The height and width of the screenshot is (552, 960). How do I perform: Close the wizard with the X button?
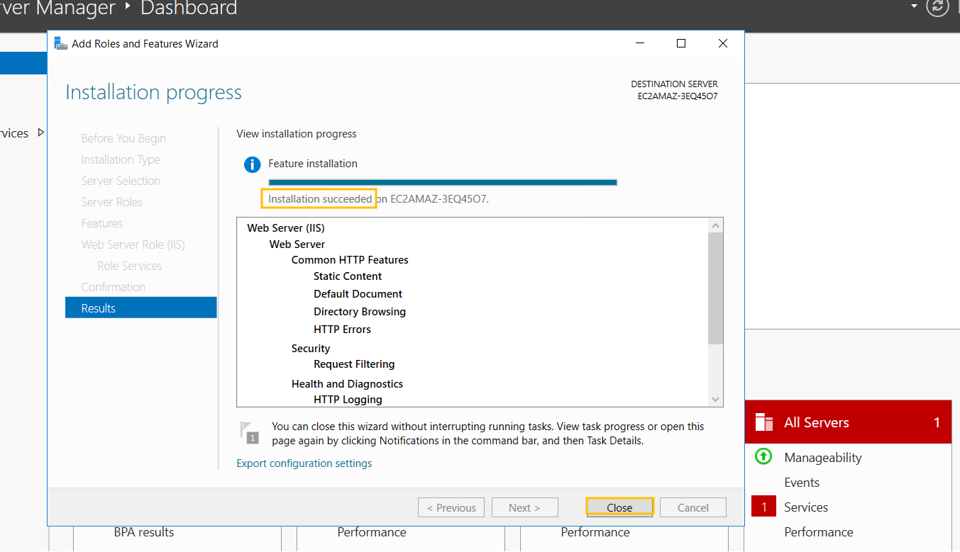(x=723, y=43)
